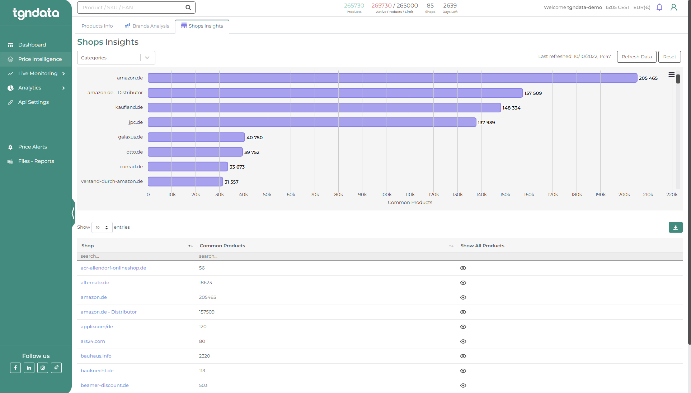Switch to the Products Info tab
The image size is (691, 393).
(97, 26)
